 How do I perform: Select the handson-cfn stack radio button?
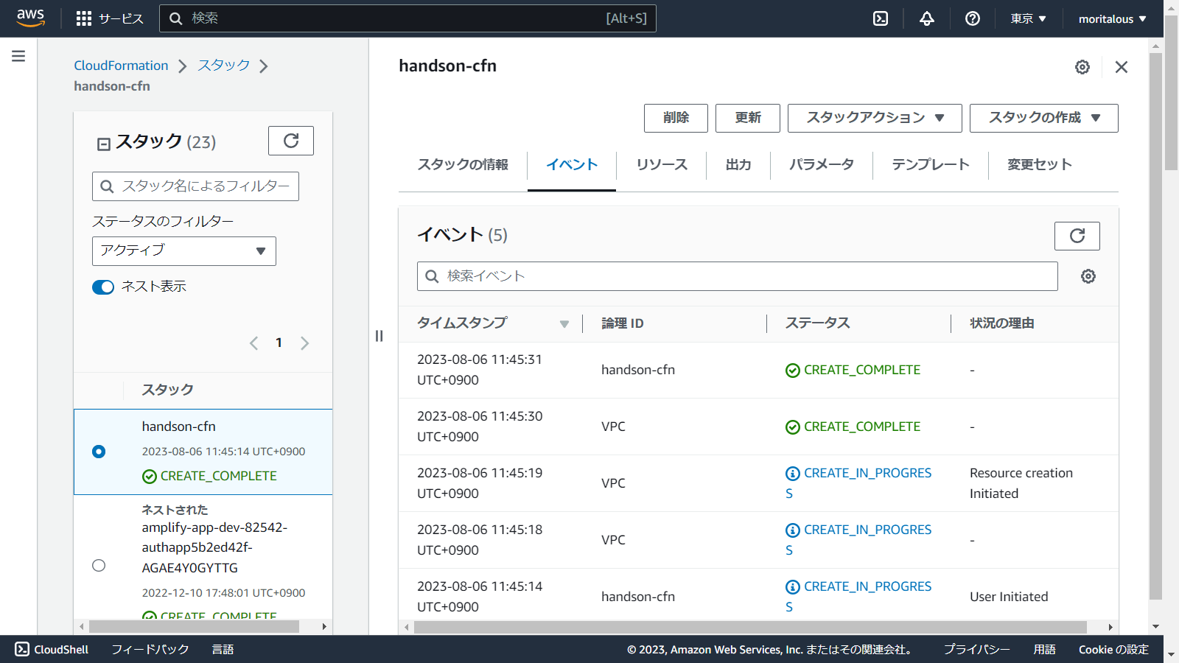pos(99,452)
